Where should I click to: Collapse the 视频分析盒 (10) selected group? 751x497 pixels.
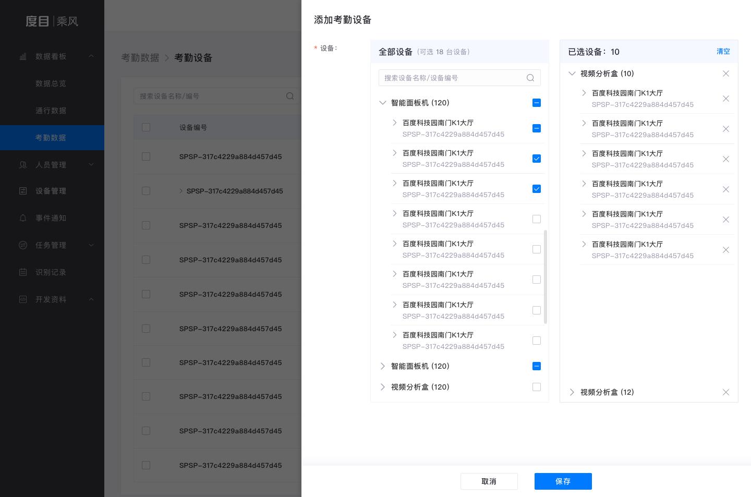pos(572,74)
